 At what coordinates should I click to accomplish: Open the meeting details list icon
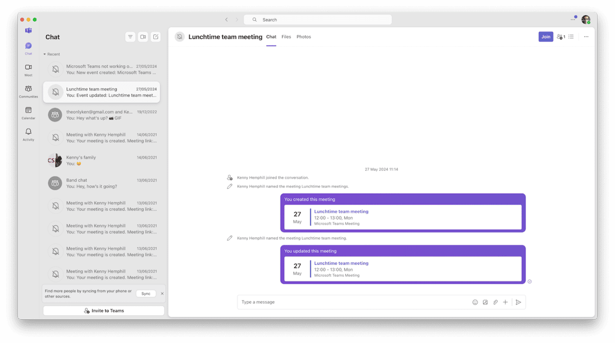pos(571,37)
